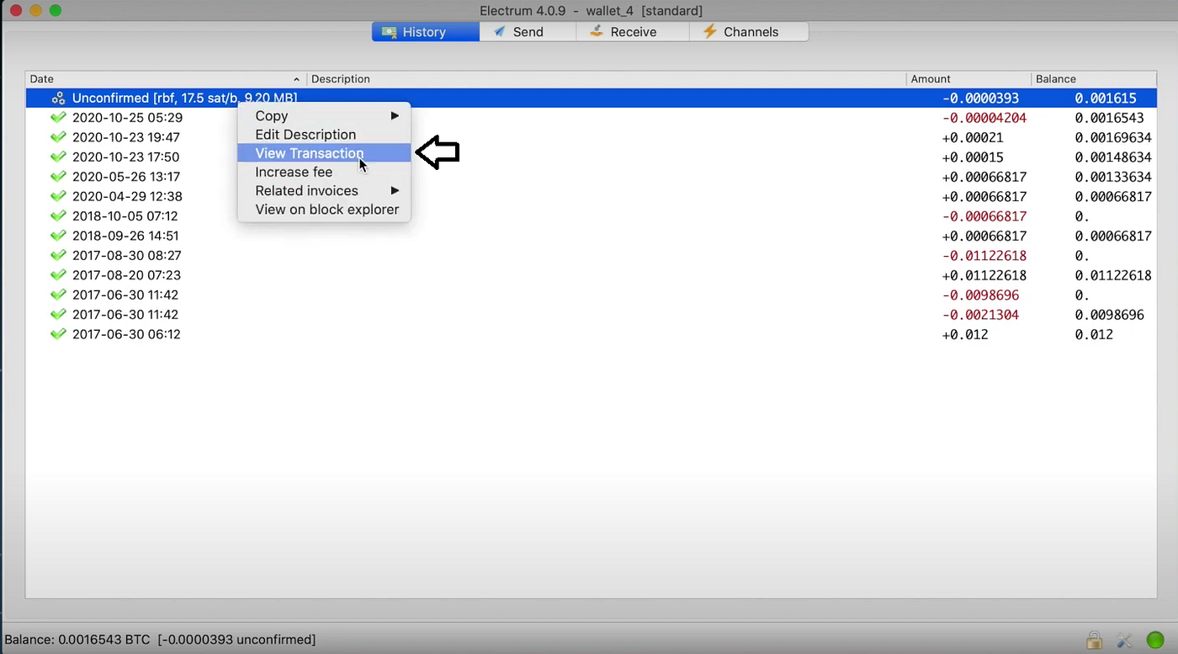Click the amount -0.00004204
Viewport: 1178px width, 654px height.
[x=984, y=118]
